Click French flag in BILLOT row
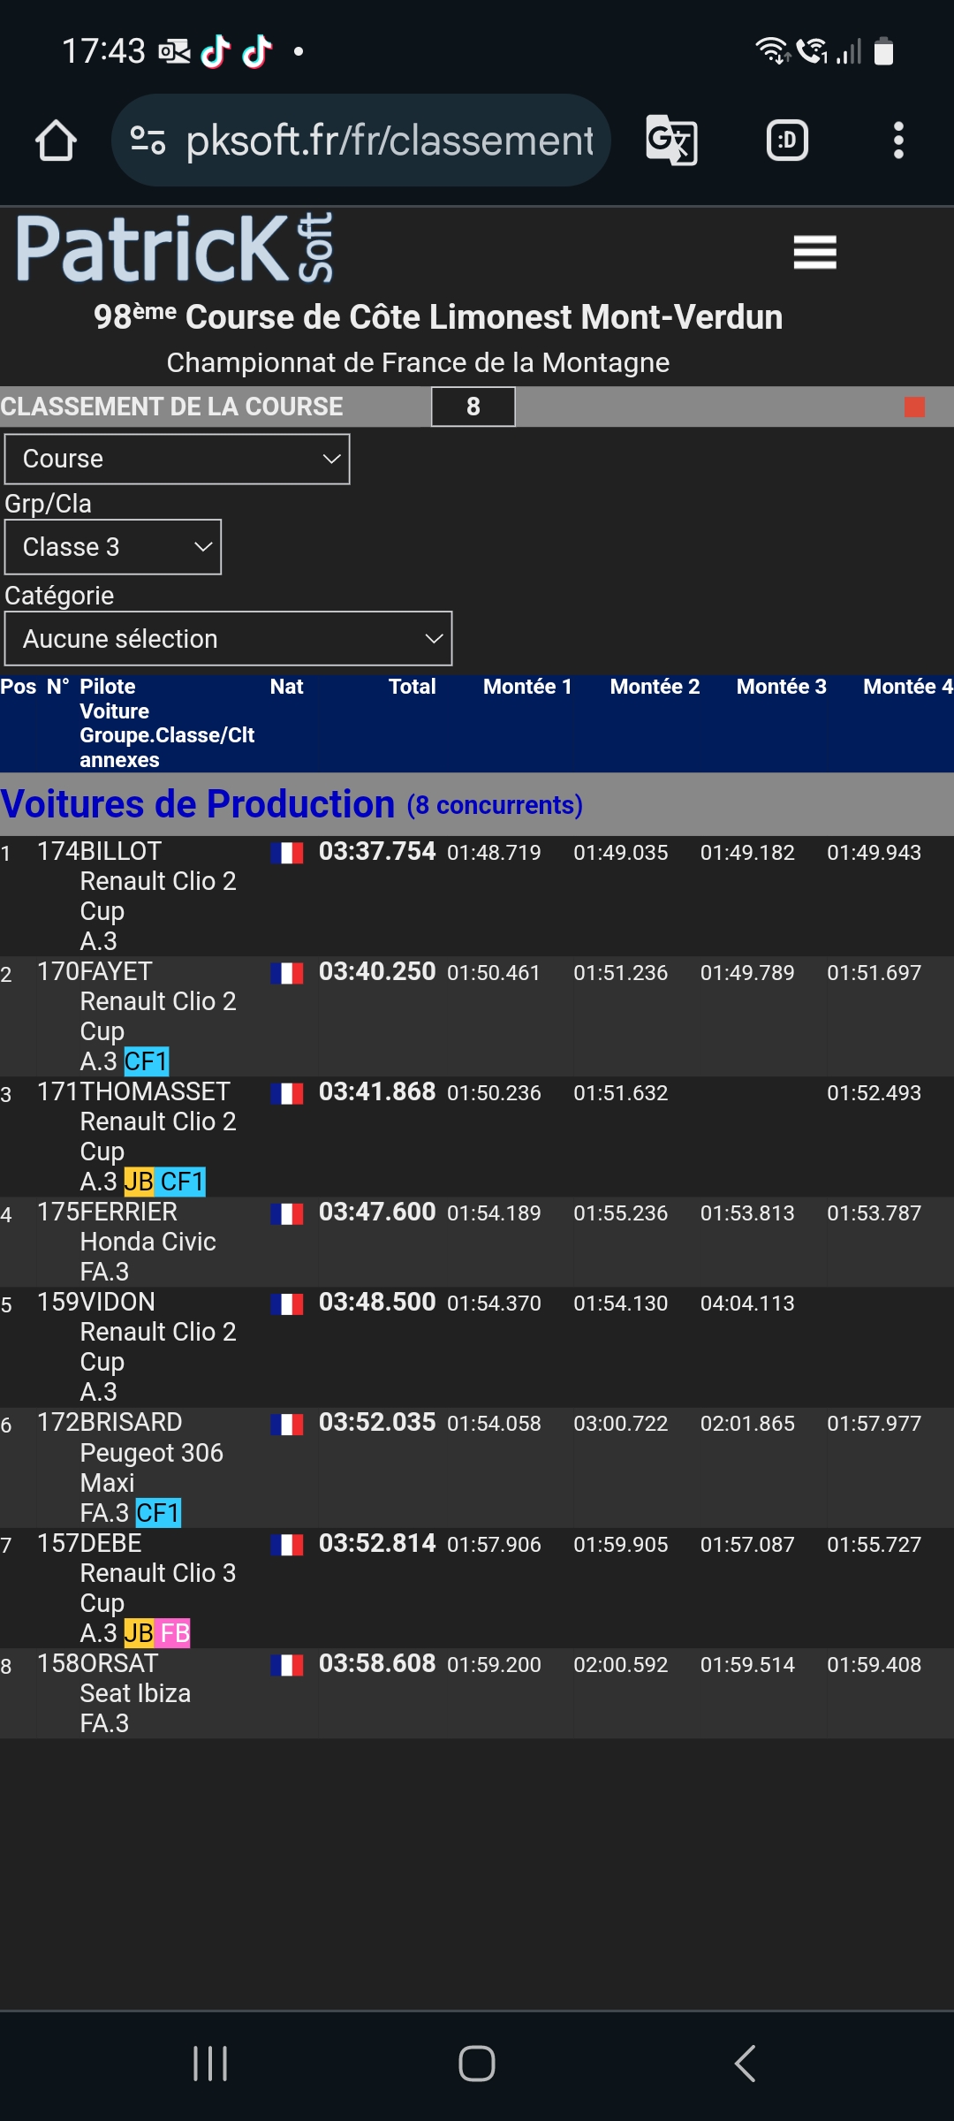Image resolution: width=954 pixels, height=2121 pixels. (x=287, y=853)
